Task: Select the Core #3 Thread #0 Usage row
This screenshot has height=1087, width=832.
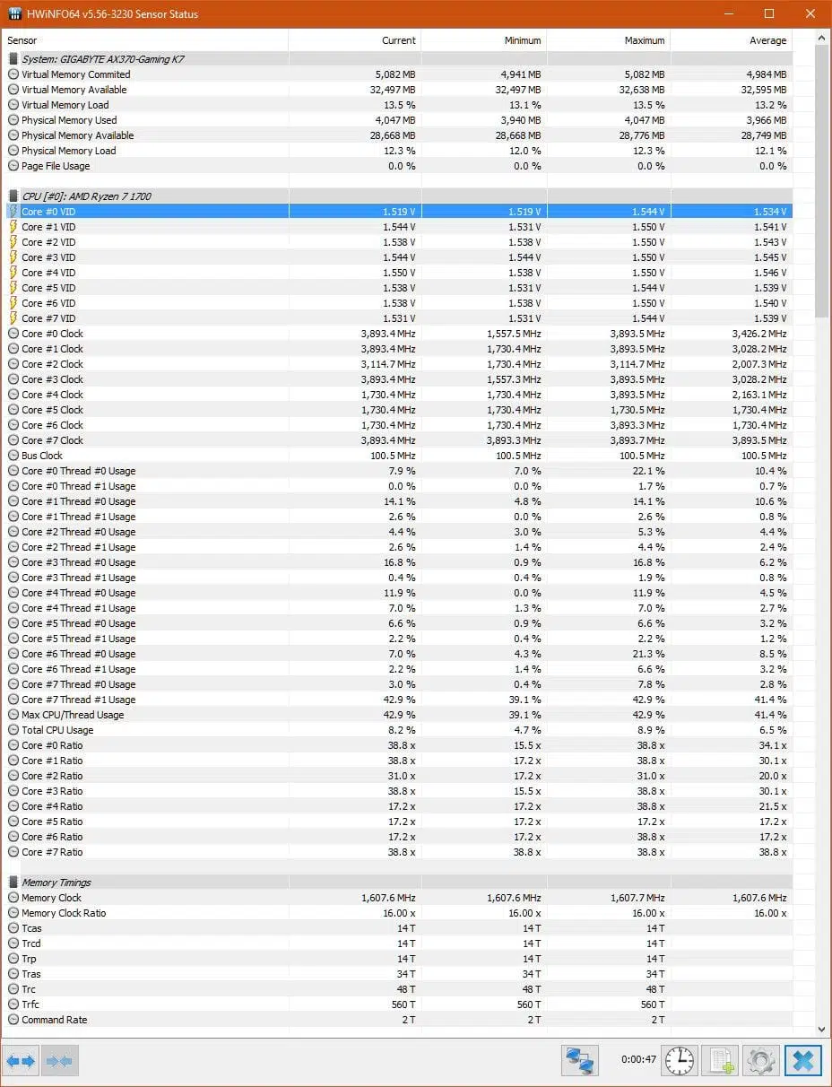Action: (398, 562)
